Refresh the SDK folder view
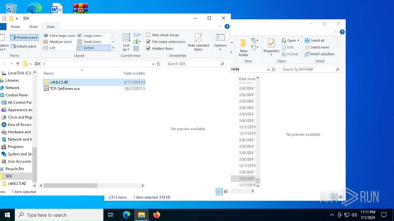This screenshot has height=221, width=394. (159, 64)
